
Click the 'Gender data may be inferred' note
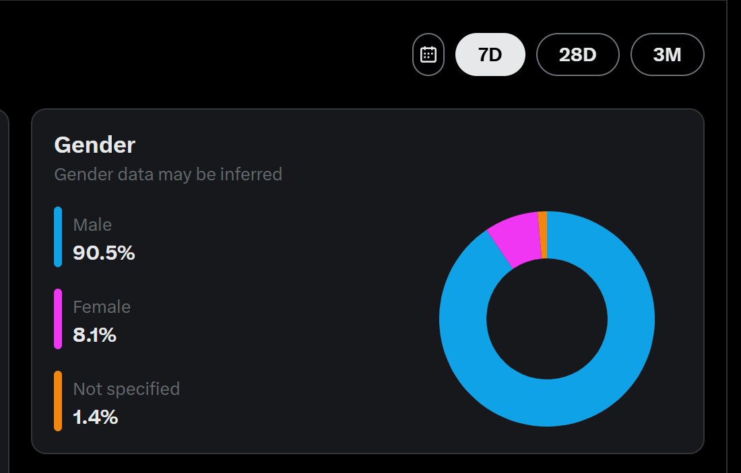[168, 174]
